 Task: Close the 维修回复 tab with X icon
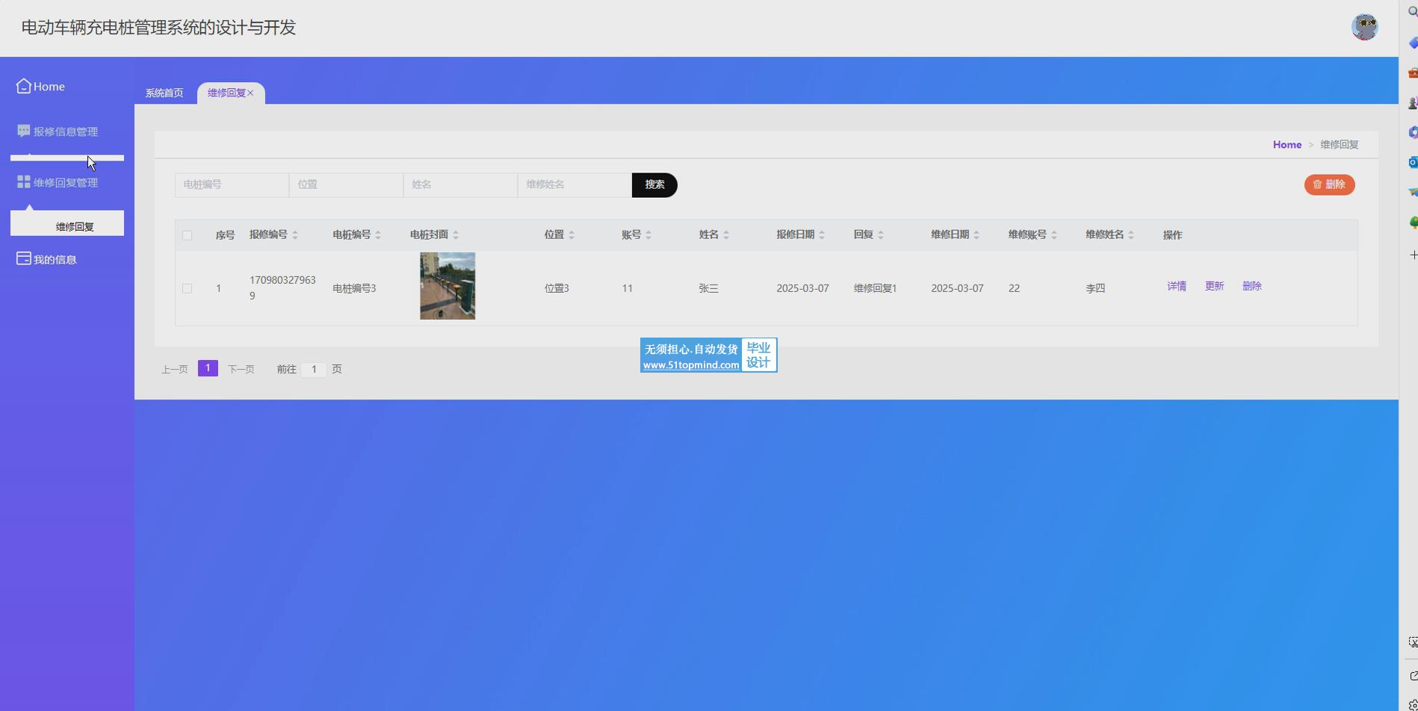[251, 93]
